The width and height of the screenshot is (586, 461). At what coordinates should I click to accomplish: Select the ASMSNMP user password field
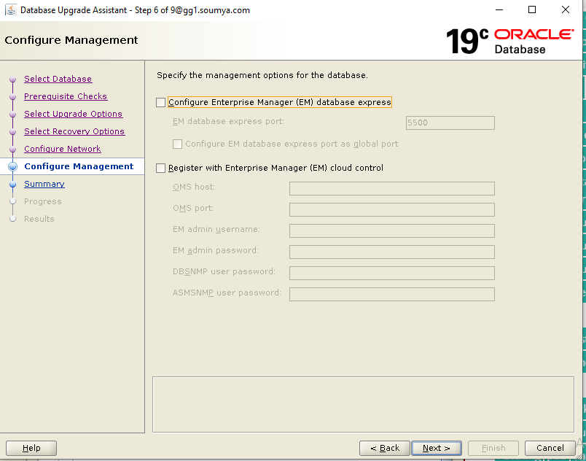click(x=391, y=294)
